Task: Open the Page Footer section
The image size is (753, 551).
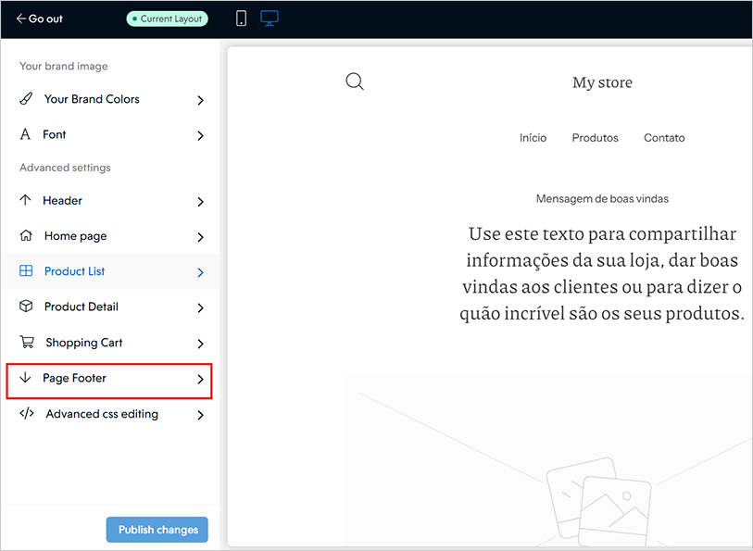Action: [x=74, y=379]
